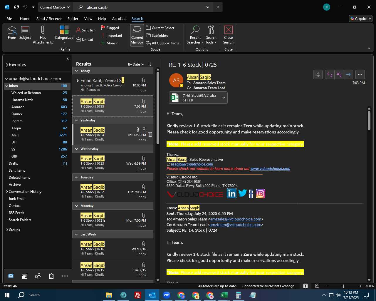Open the (1-6)_Stock(0725).xlsx attachment
The width and height of the screenshot is (376, 301).
pos(194,98)
